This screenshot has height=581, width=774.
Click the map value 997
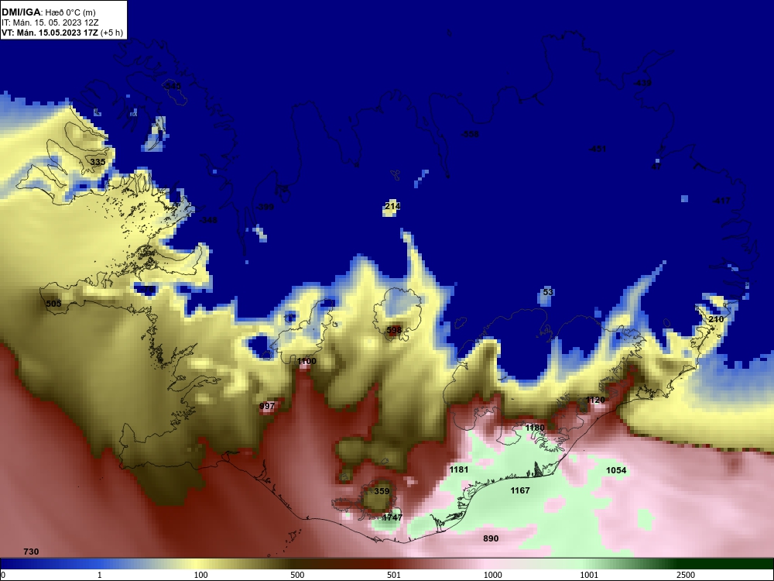[267, 406]
